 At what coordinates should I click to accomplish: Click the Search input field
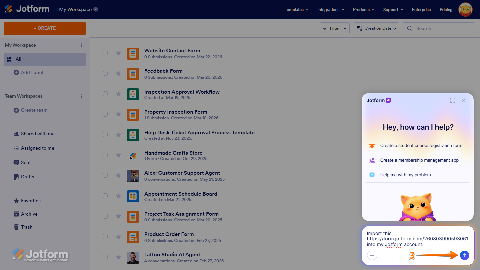click(x=439, y=28)
